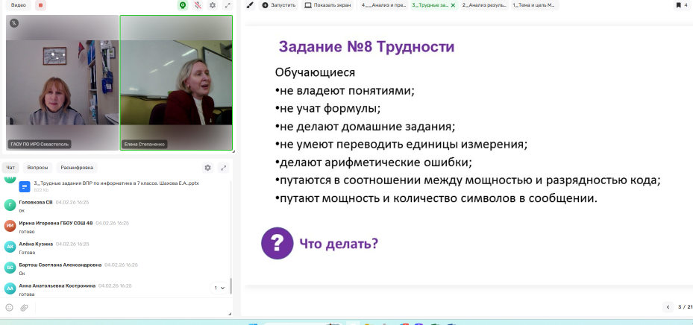Click the red recording indicator button

click(x=41, y=5)
